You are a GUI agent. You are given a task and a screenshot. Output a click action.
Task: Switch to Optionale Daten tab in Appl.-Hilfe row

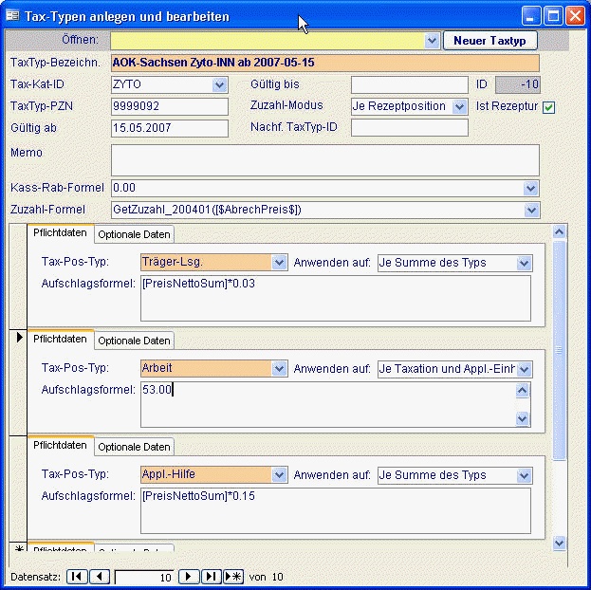[x=134, y=447]
